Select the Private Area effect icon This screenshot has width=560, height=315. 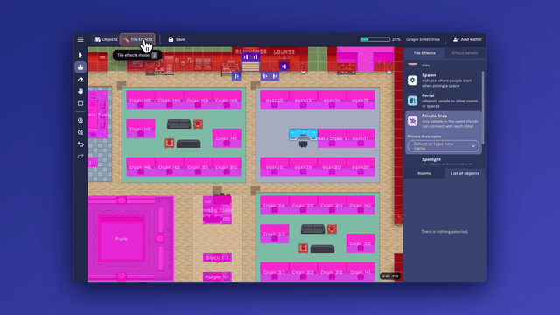(412, 121)
